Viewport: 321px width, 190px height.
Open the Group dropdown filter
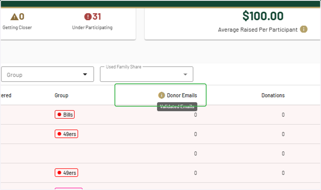coord(47,74)
